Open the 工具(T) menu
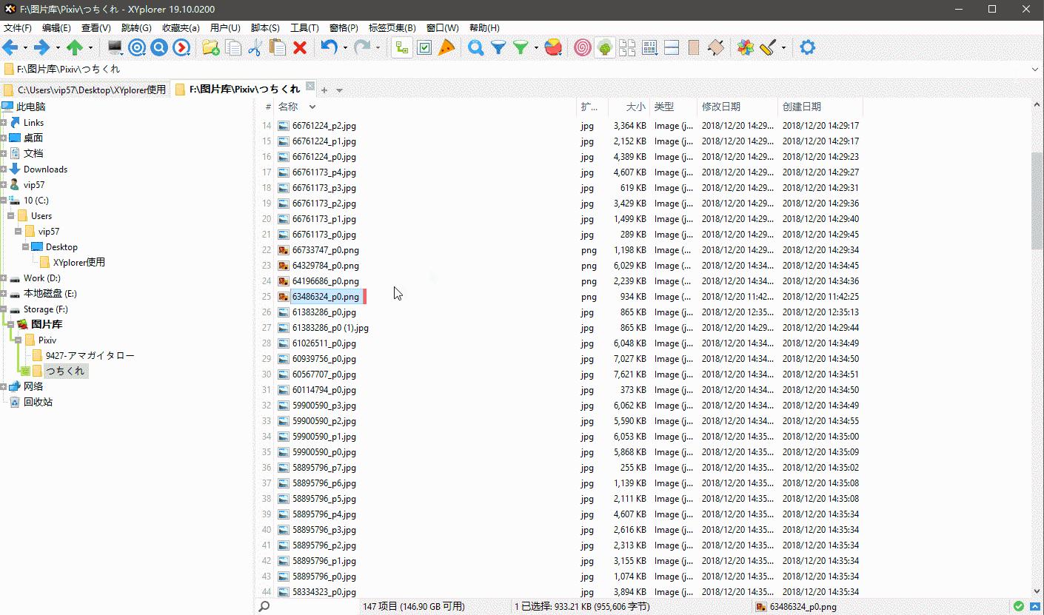1044x615 pixels. [304, 28]
